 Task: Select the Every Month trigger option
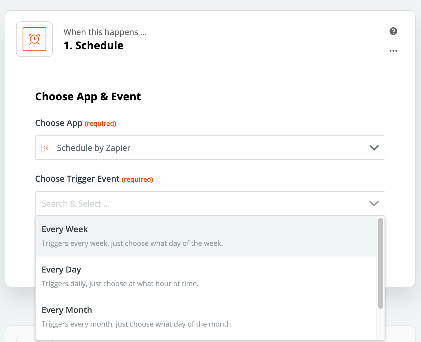(206, 317)
